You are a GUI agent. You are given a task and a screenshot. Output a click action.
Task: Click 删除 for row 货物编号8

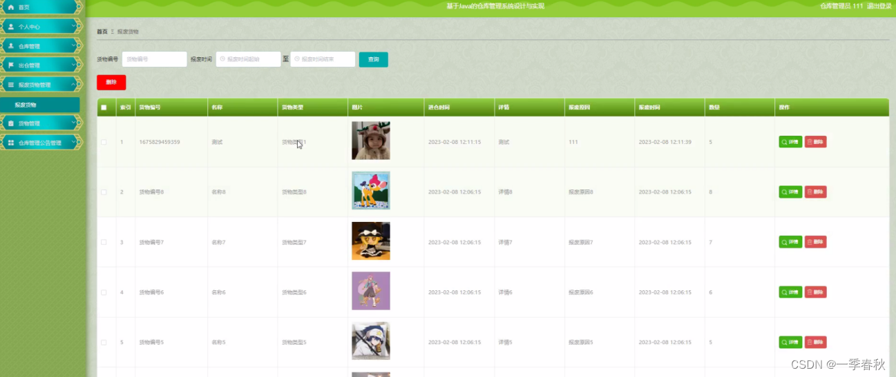coord(815,192)
